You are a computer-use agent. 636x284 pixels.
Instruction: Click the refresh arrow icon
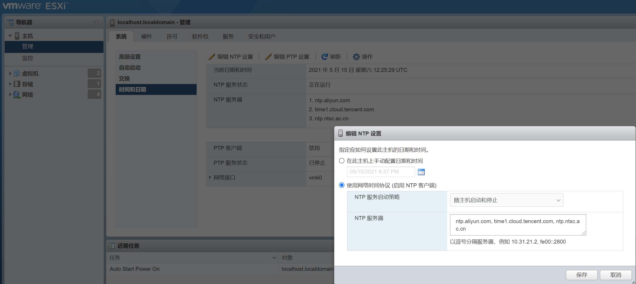324,57
